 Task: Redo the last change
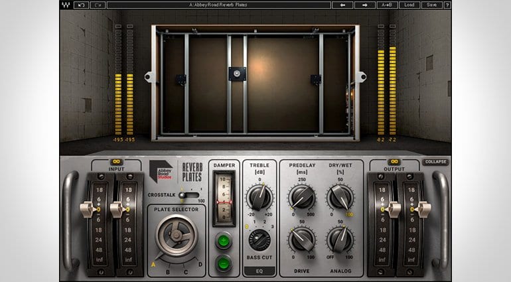(98, 5)
